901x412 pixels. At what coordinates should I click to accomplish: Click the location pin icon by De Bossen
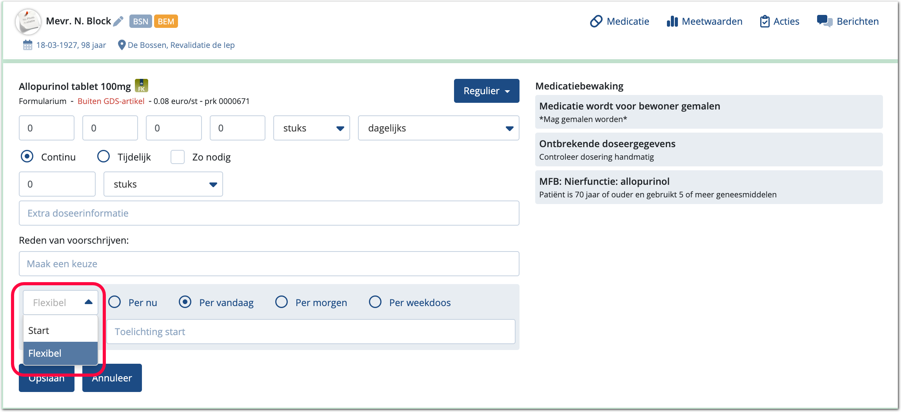(x=122, y=45)
